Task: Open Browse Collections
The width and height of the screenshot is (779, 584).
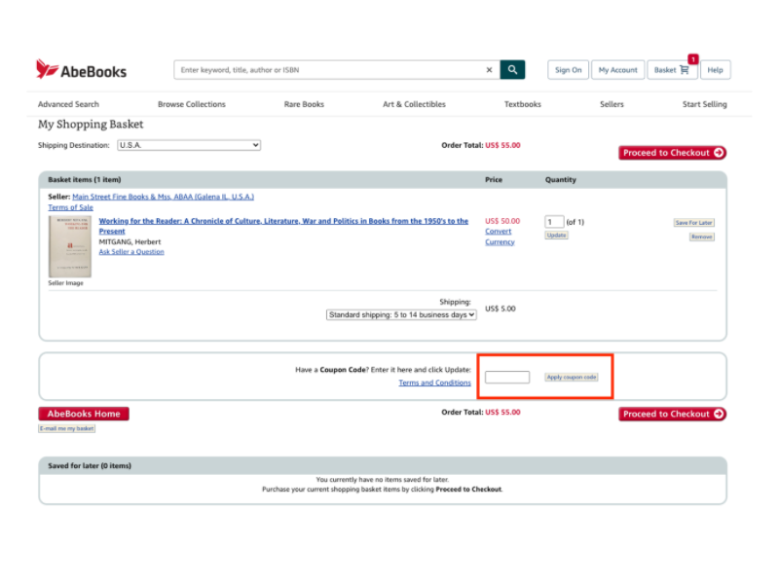Action: [192, 104]
